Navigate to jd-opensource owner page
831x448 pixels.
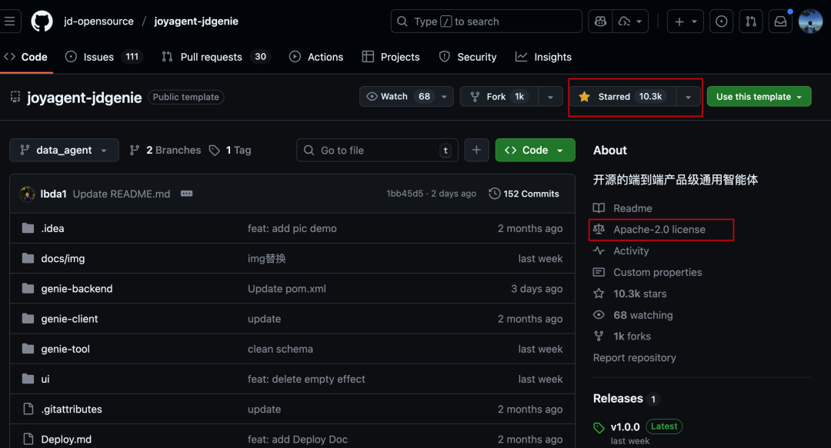tap(98, 22)
